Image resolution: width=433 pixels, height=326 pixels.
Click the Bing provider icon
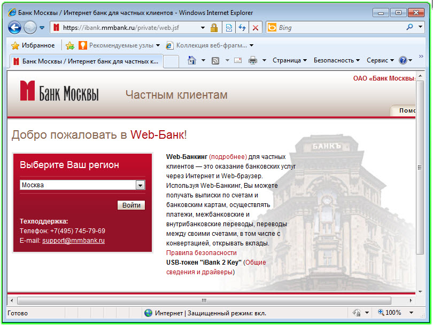(272, 27)
